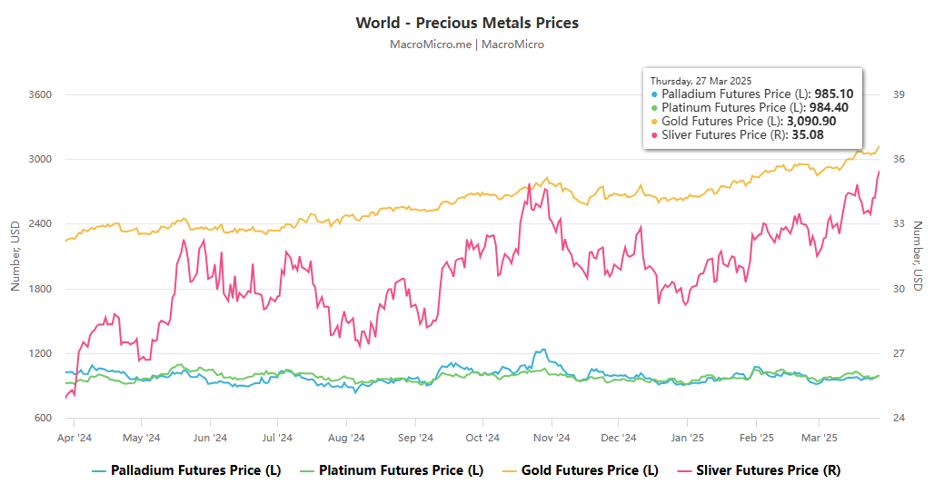
Task: Click the 39 right y-axis label
Action: pyautogui.click(x=898, y=94)
